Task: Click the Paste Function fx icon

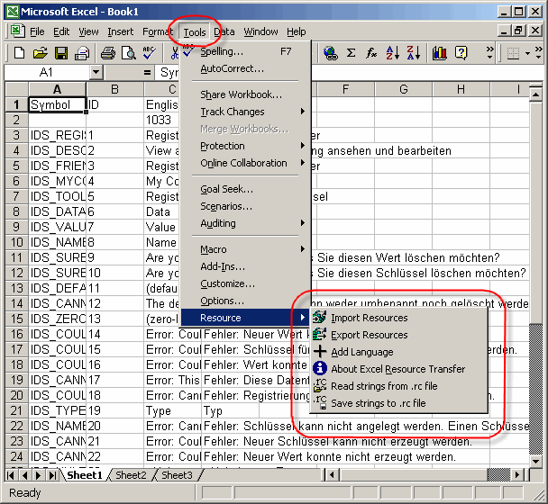Action: click(x=370, y=54)
